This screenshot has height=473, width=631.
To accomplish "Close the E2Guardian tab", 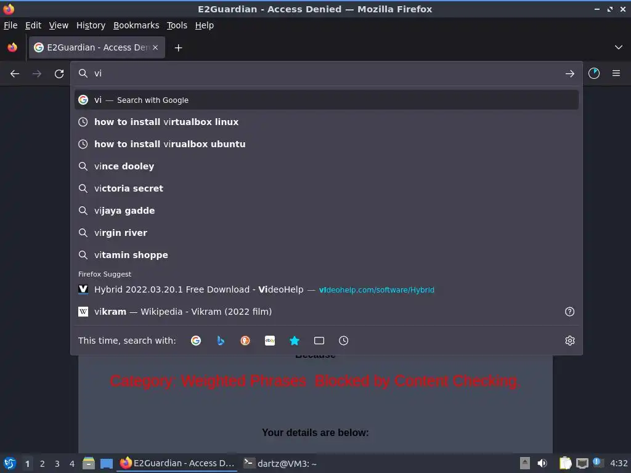I will [155, 47].
